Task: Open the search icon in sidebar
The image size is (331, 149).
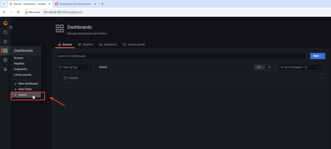Action: click(5, 32)
